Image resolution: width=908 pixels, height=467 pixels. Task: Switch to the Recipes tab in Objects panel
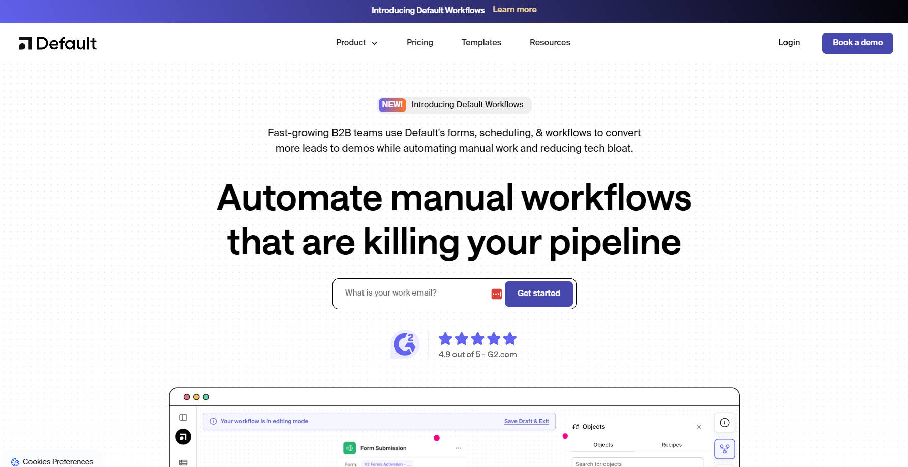pos(671,444)
